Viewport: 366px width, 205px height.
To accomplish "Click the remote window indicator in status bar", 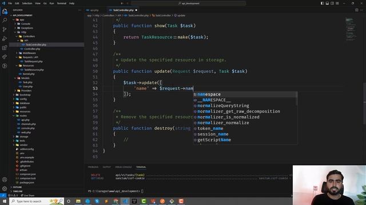I will (x=3, y=195).
